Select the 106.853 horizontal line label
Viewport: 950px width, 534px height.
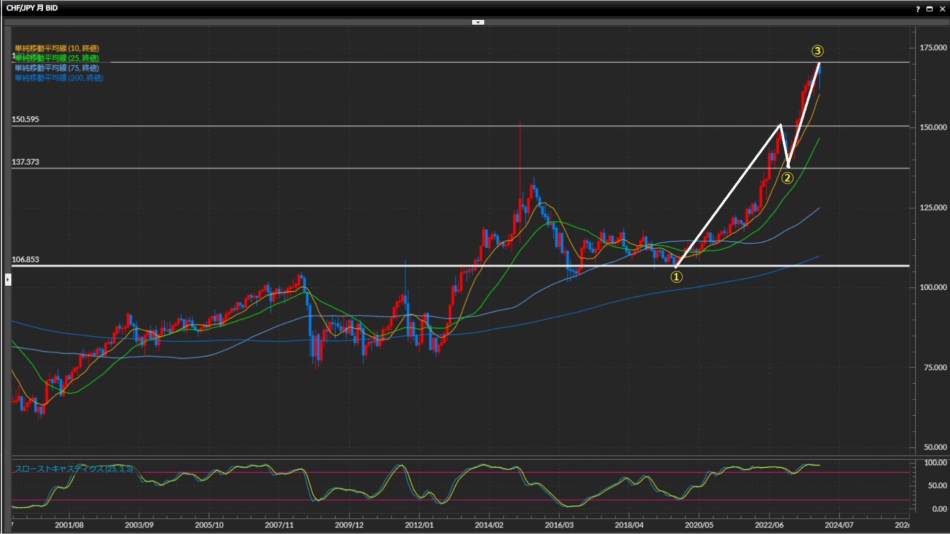pos(25,260)
